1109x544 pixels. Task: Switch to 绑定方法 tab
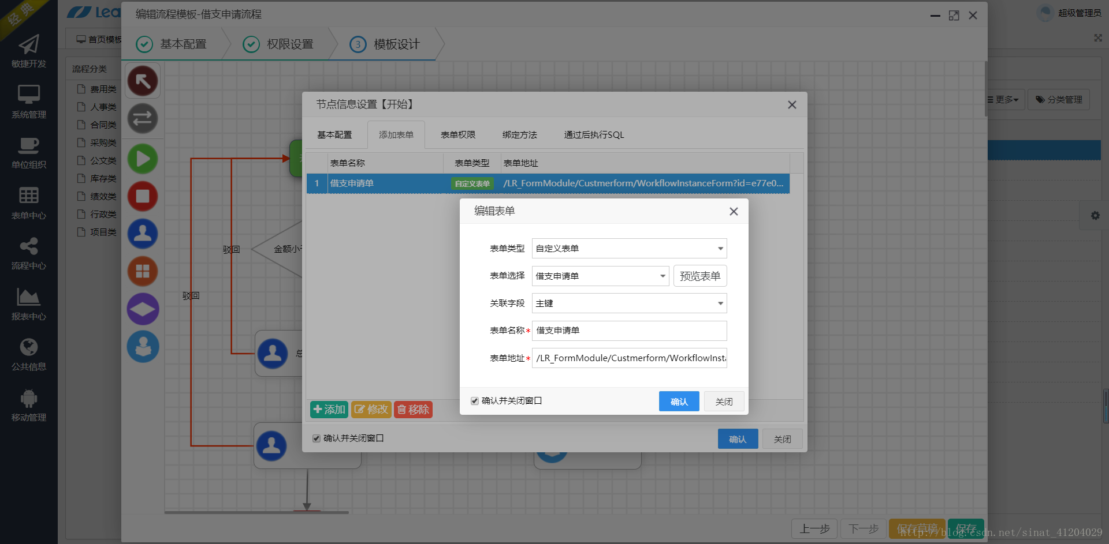click(520, 135)
